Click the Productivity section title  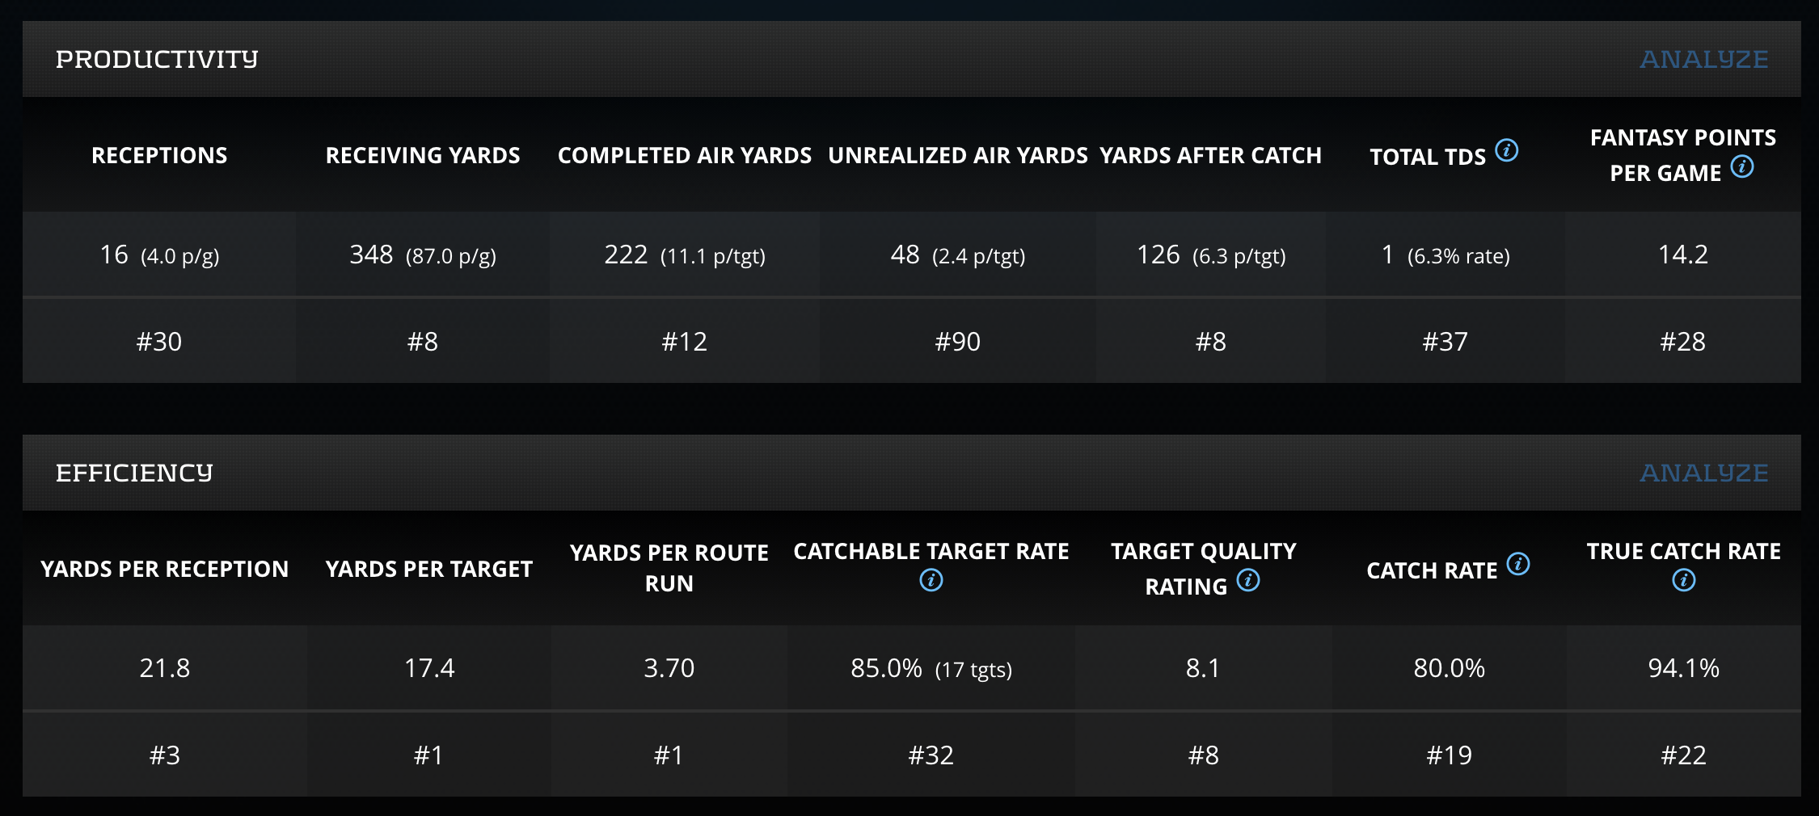tap(157, 59)
